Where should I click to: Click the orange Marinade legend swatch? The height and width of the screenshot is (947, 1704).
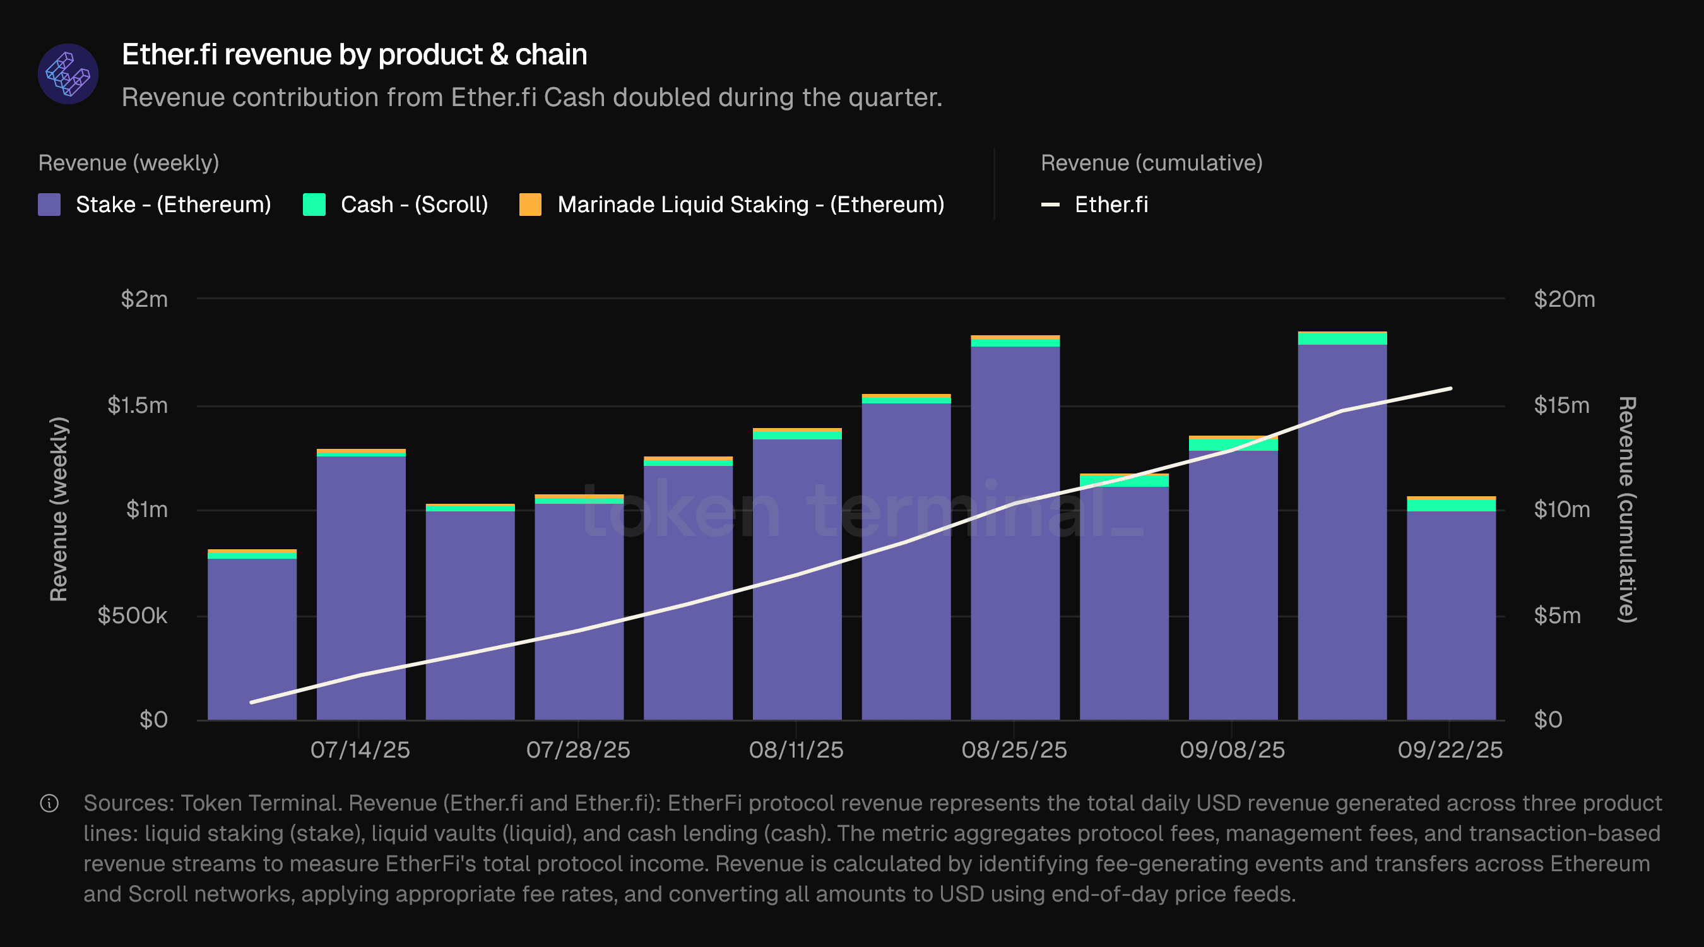coord(531,205)
